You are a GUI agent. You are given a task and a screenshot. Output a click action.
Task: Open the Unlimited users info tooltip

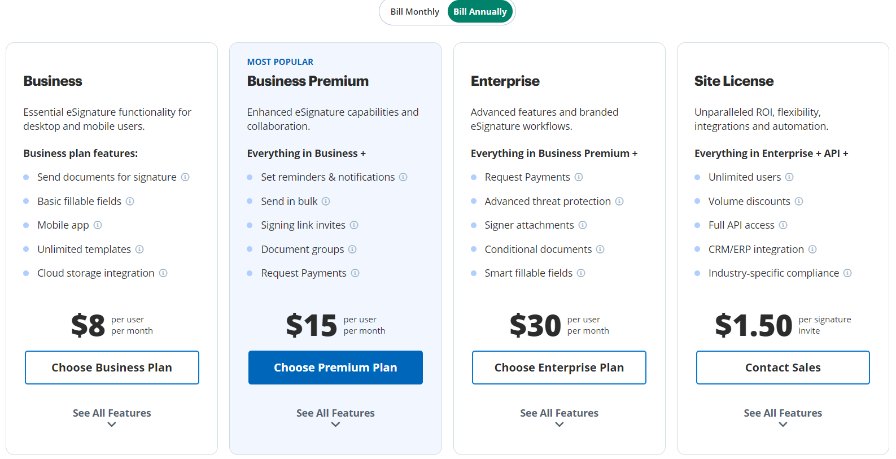(790, 177)
